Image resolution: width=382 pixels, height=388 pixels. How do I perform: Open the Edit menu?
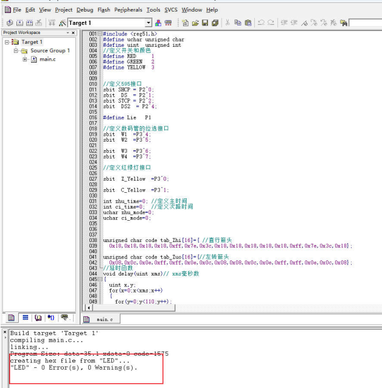pyautogui.click(x=30, y=10)
